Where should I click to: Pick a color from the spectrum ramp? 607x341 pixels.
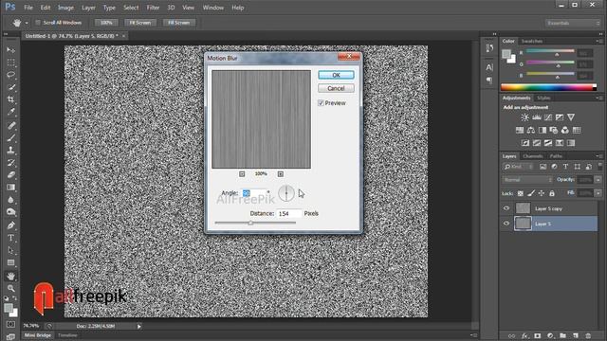click(x=548, y=87)
